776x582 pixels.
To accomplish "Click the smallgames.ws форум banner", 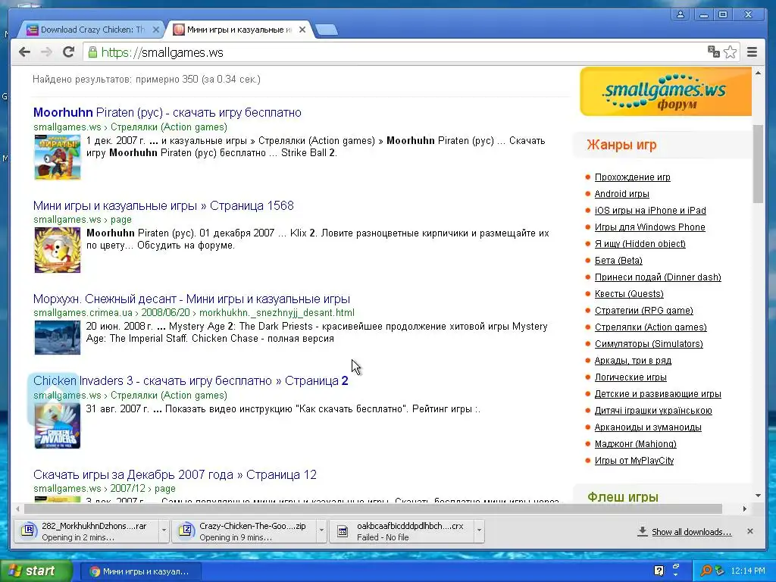I will (x=665, y=92).
